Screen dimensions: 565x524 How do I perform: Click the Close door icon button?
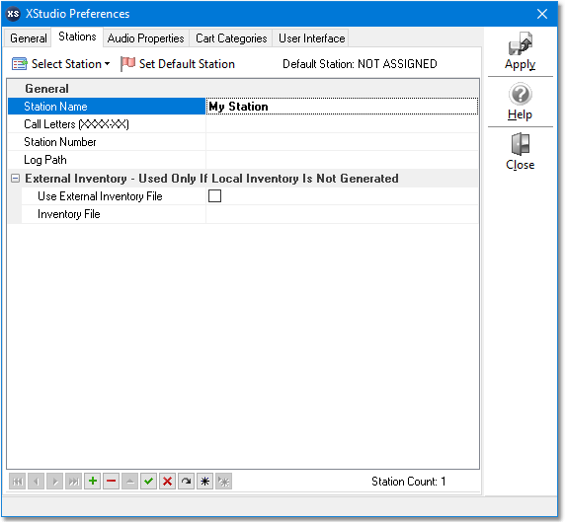(520, 152)
